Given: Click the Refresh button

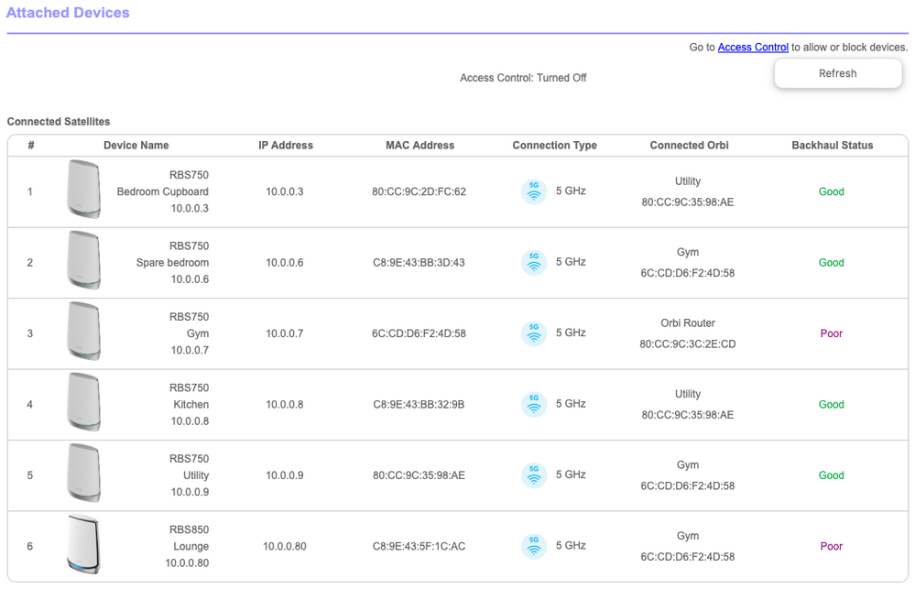Looking at the screenshot, I should click(837, 73).
